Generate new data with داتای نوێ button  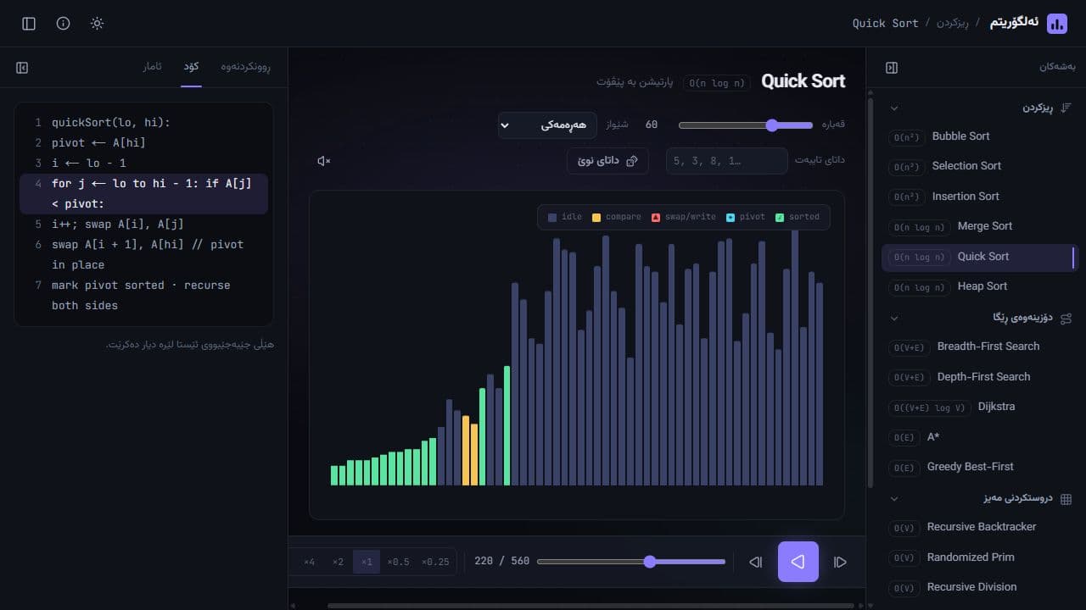[x=607, y=161]
